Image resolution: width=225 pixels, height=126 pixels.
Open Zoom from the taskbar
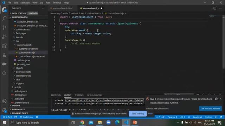[x=108, y=122]
